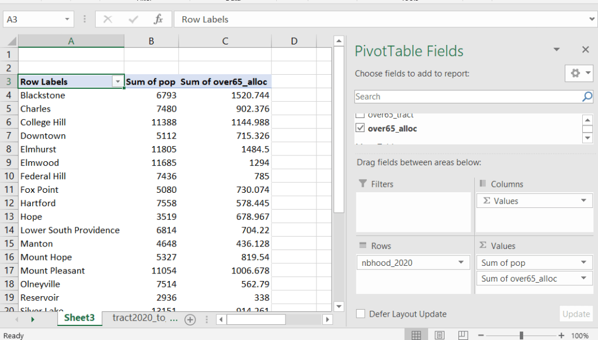Viewport: 598px width, 340px height.
Task: Open the Sum of over65_alloc values dropdown
Action: point(583,279)
